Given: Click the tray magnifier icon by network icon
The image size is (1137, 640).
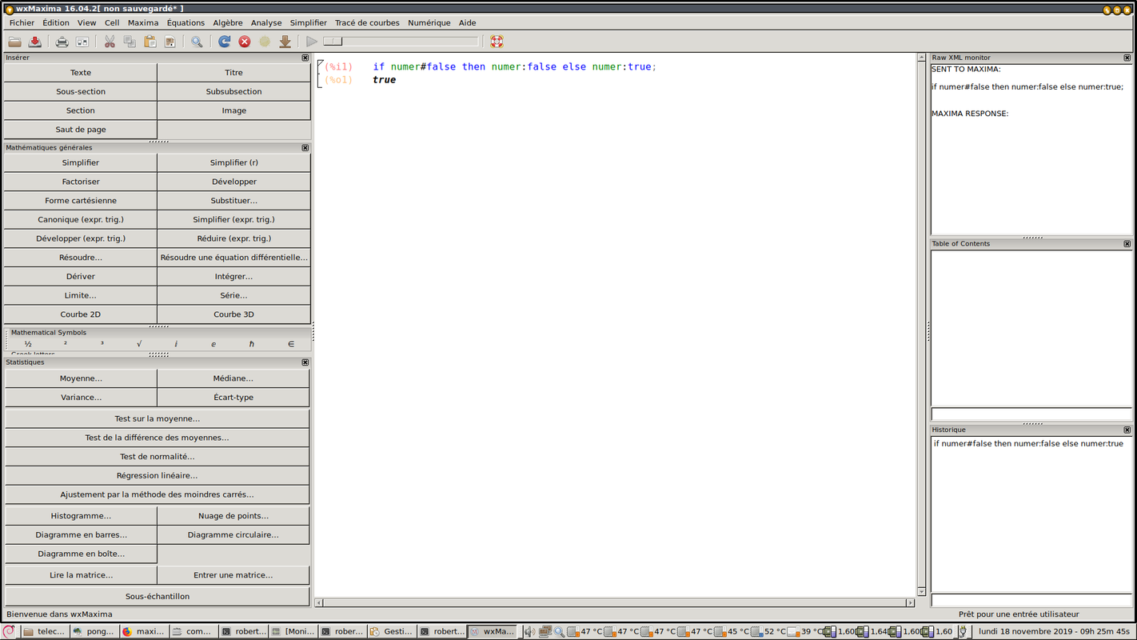Looking at the screenshot, I should [559, 631].
